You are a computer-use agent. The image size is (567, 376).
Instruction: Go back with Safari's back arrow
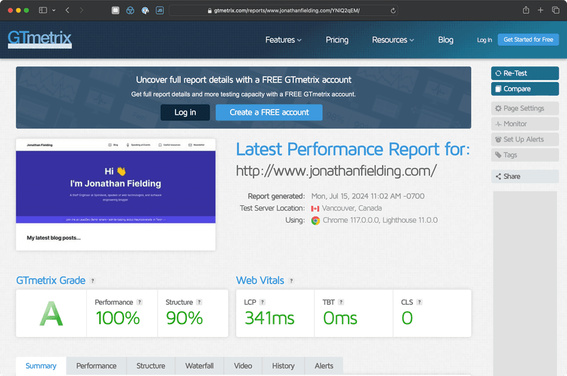pos(67,10)
